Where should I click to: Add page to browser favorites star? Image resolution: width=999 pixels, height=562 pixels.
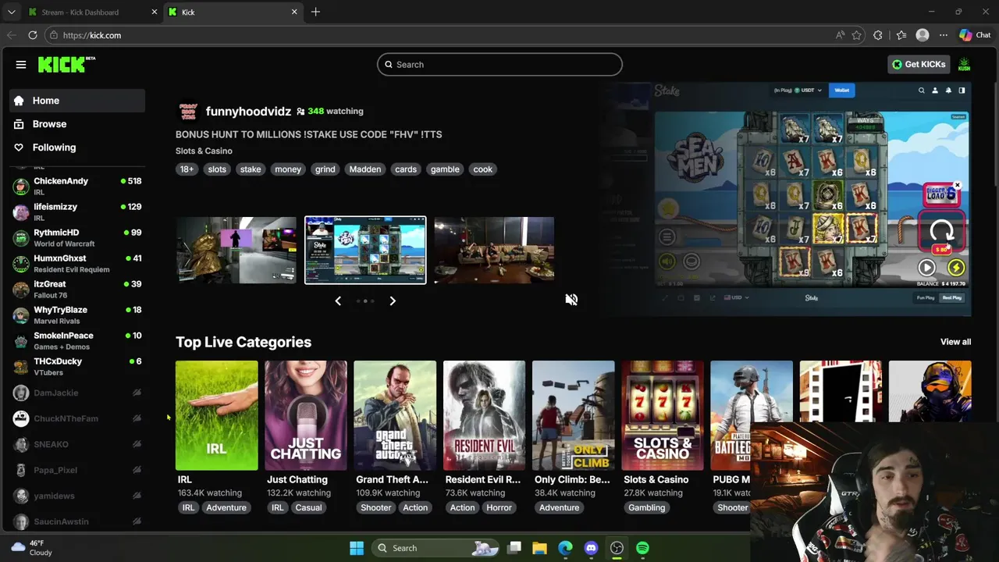click(857, 35)
